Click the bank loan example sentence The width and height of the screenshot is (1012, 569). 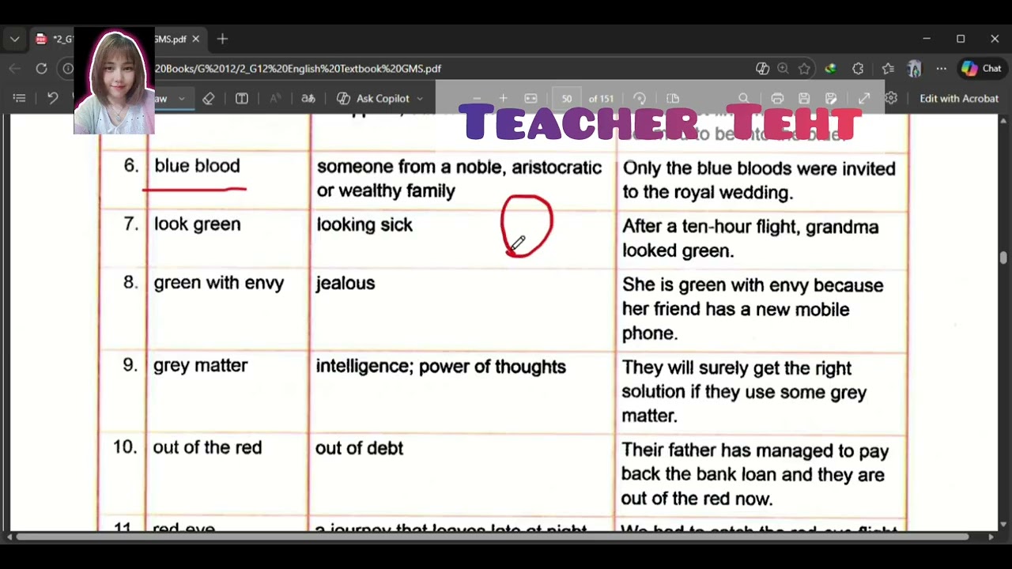click(755, 474)
